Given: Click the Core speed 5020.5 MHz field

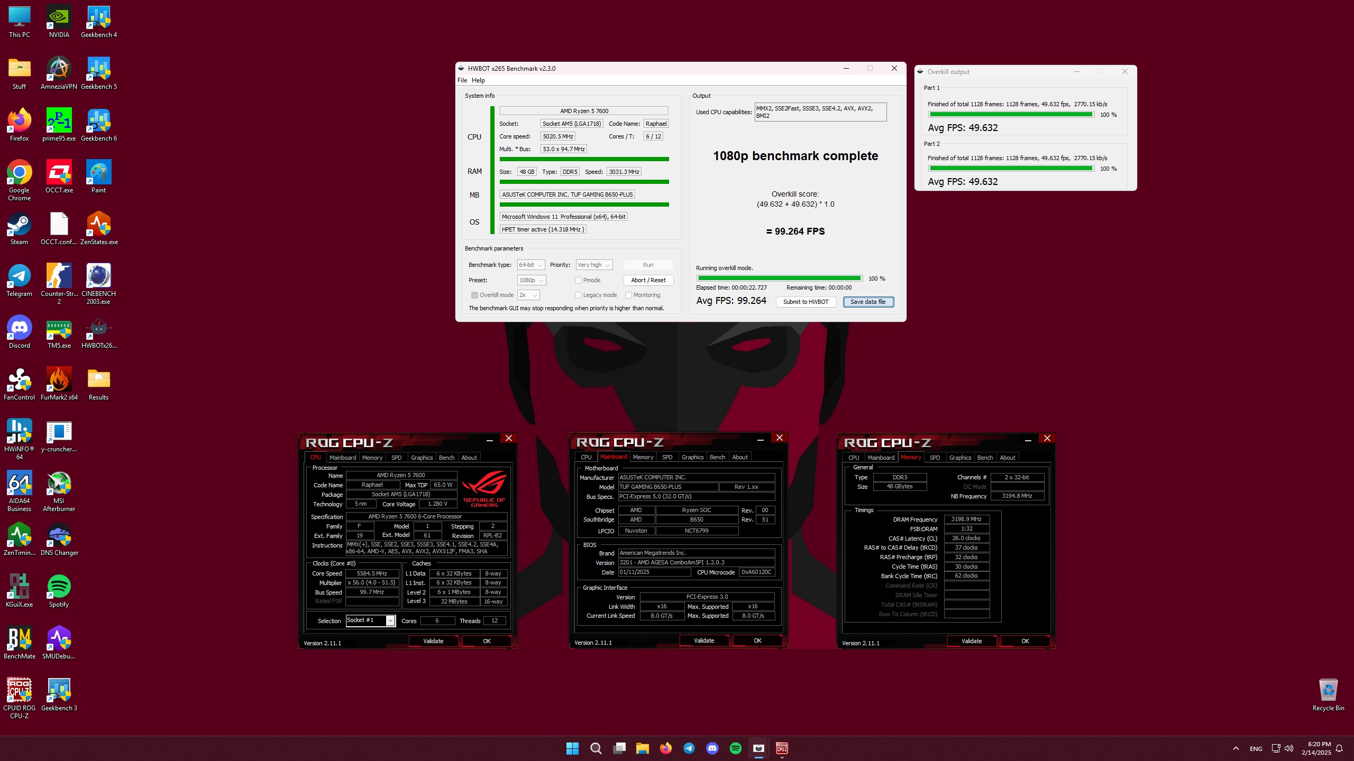Looking at the screenshot, I should click(557, 136).
